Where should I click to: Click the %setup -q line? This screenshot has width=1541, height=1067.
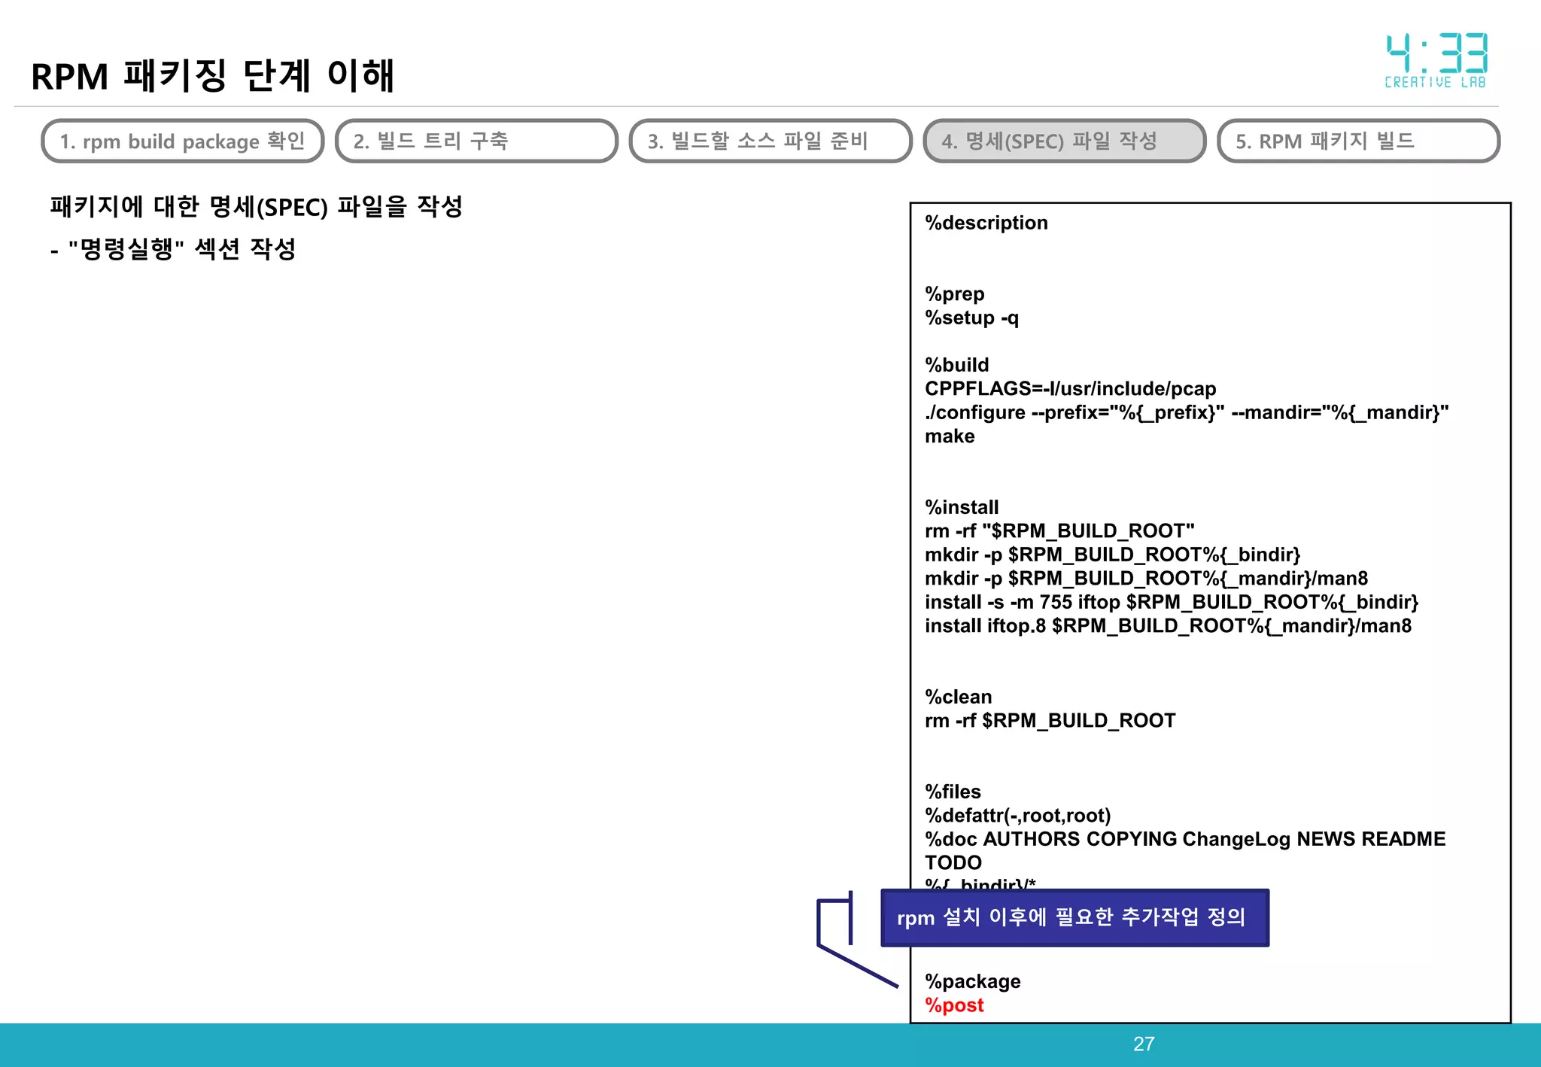[972, 318]
